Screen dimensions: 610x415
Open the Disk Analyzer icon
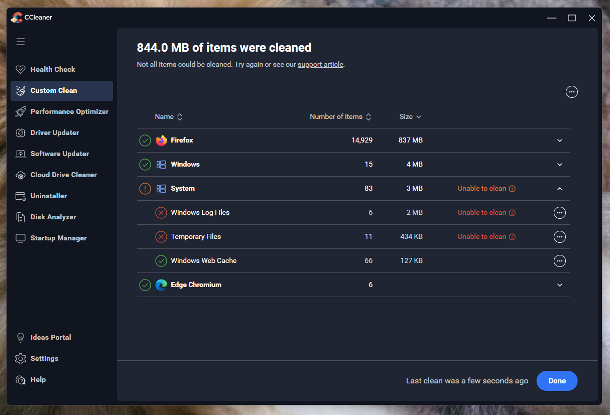coord(21,217)
